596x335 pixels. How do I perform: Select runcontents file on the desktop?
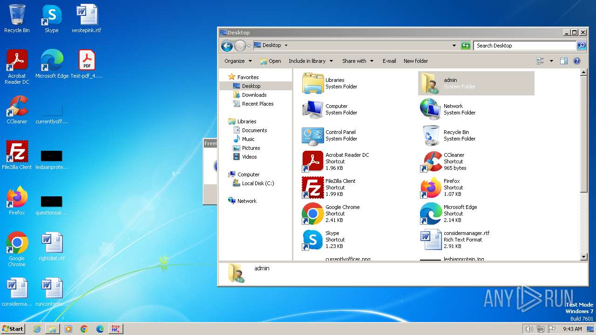coord(52,292)
